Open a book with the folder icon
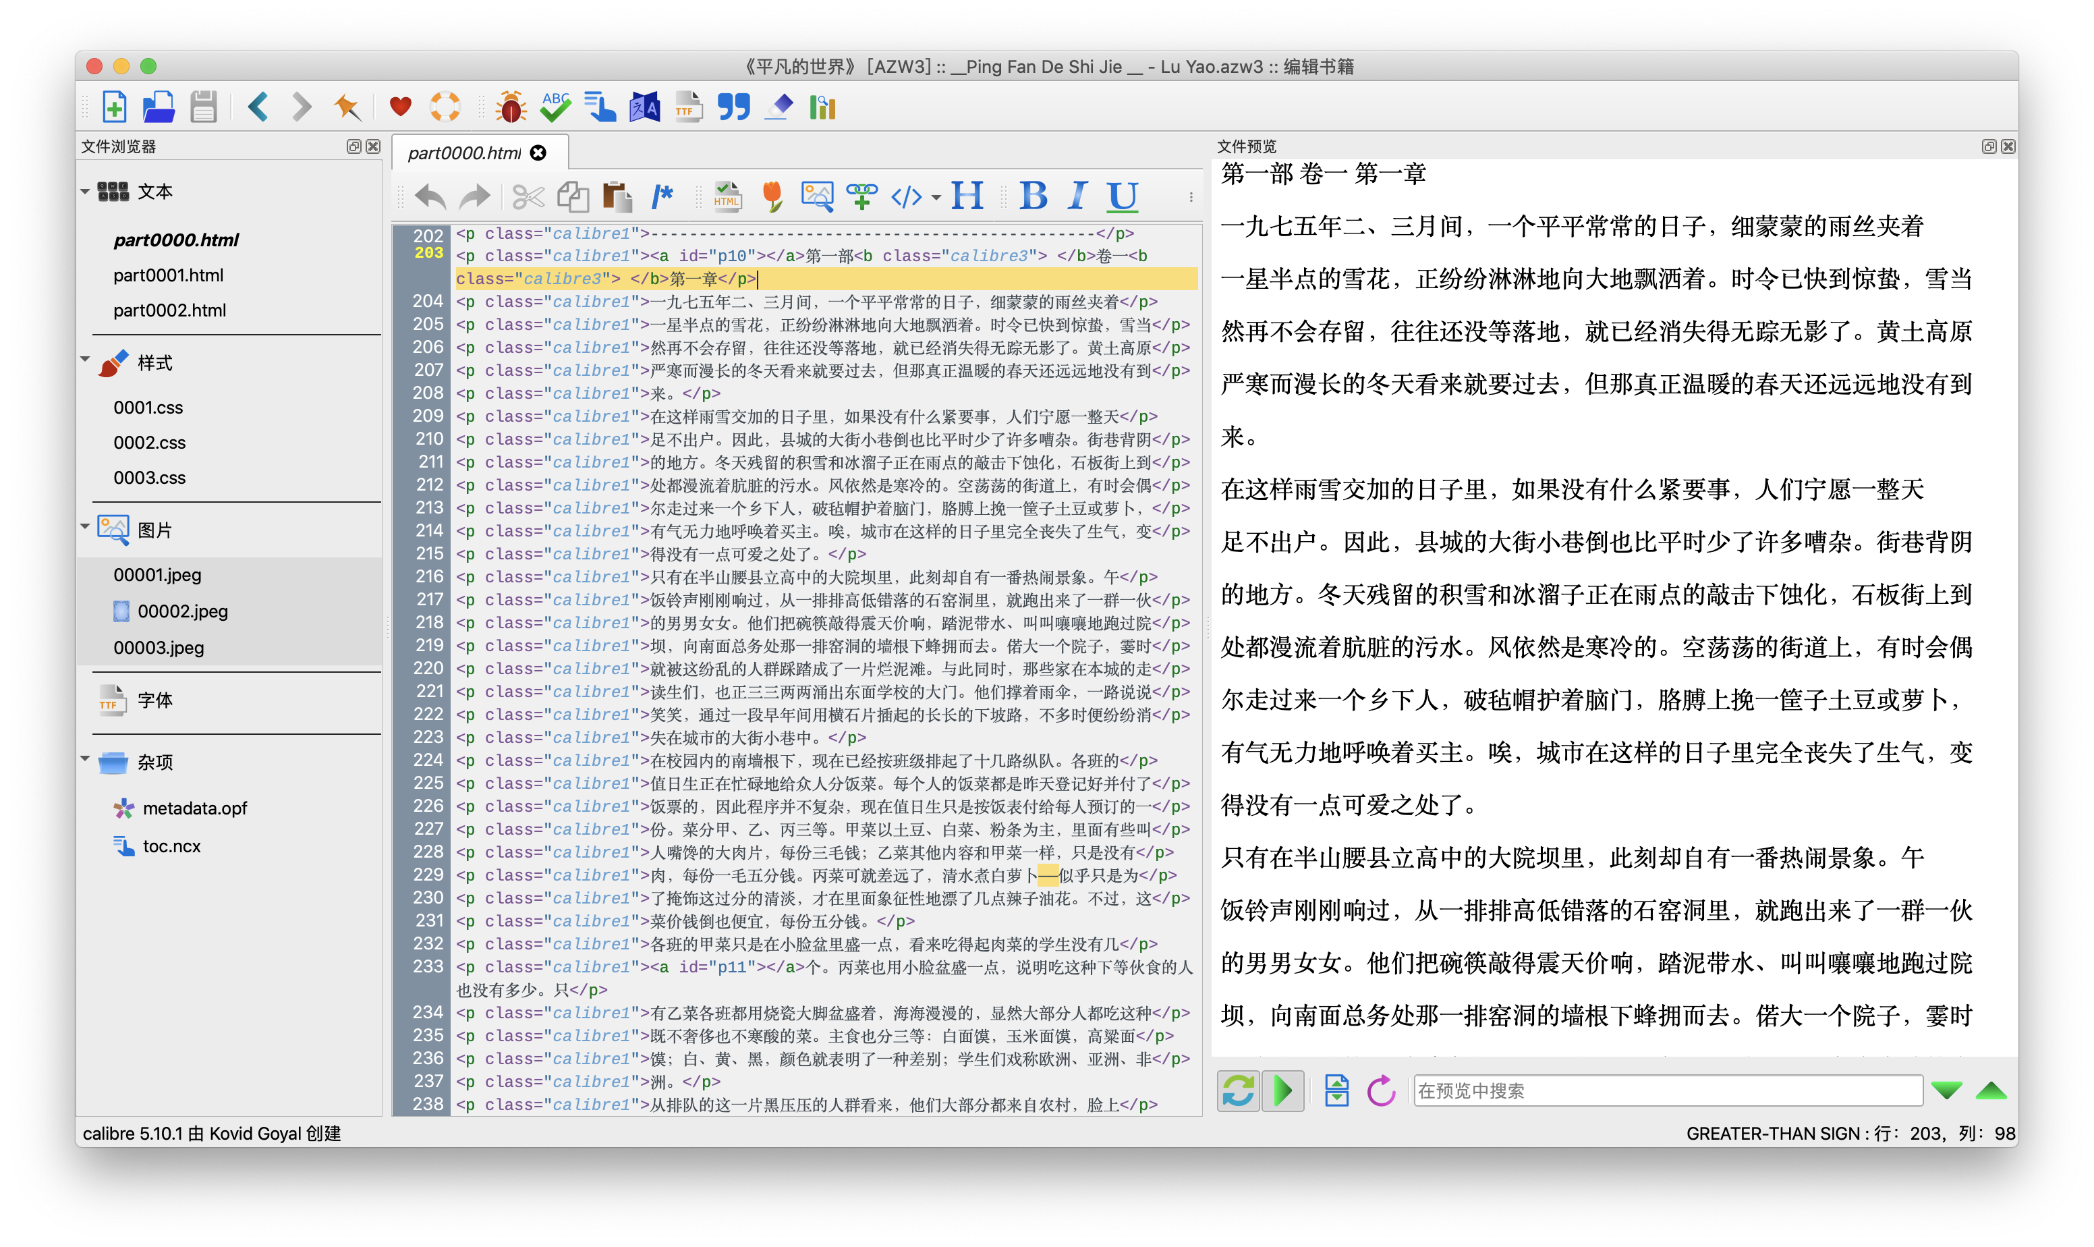The height and width of the screenshot is (1247, 2094). coord(158,107)
